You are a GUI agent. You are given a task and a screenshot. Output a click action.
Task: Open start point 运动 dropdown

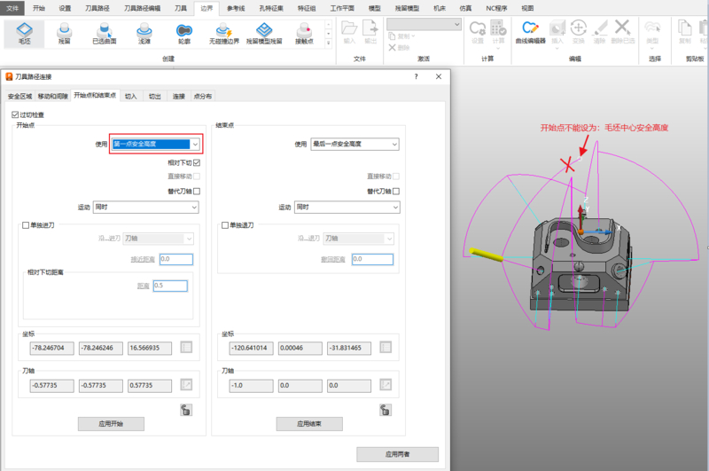coord(145,208)
